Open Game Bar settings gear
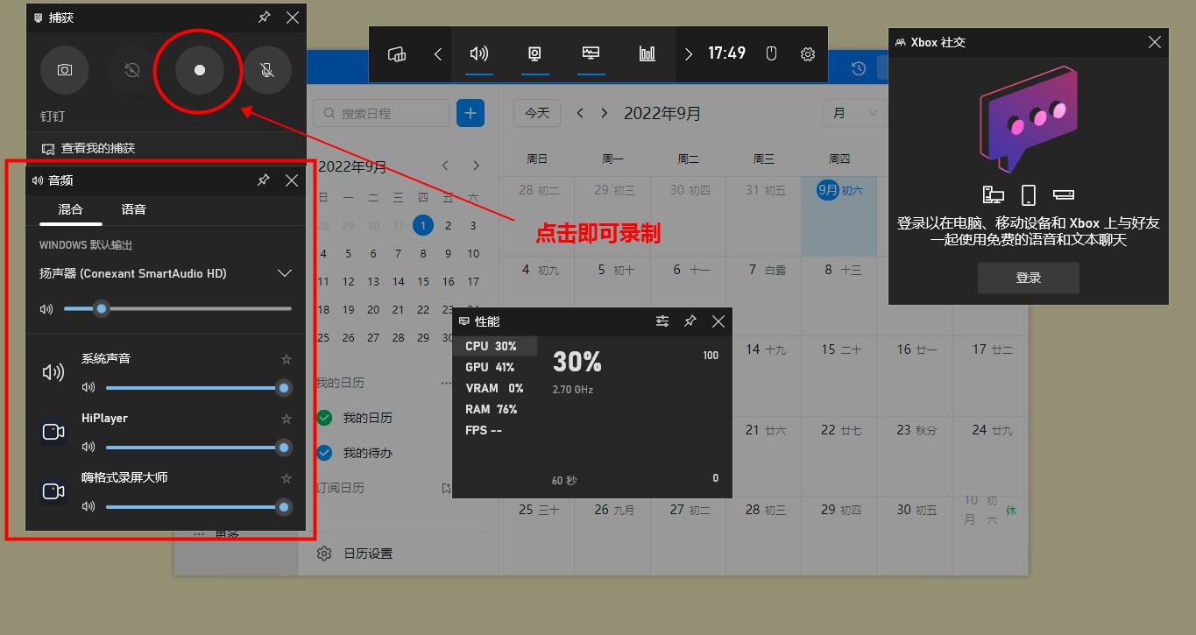Image resolution: width=1196 pixels, height=635 pixels. [x=808, y=54]
